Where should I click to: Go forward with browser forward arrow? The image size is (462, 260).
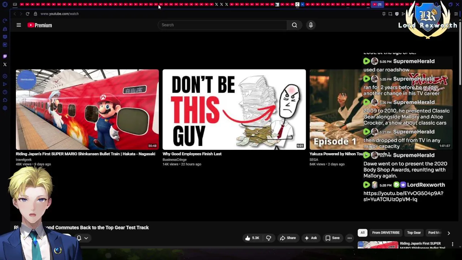click(21, 14)
